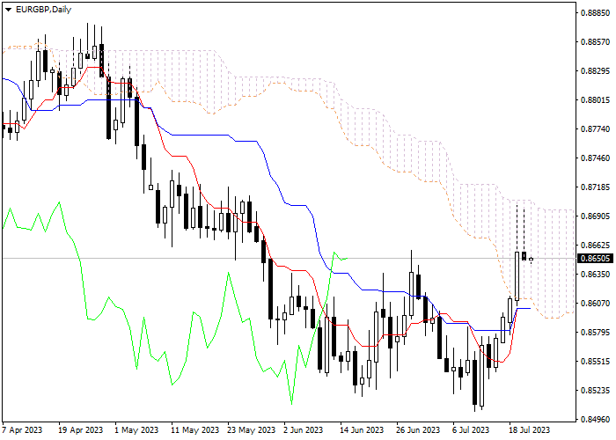Click the 0.86905 price axis label
Viewport: 616px width, 440px height.
coord(595,216)
